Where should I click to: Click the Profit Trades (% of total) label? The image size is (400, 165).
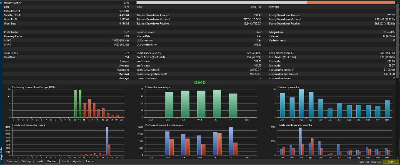(150, 57)
